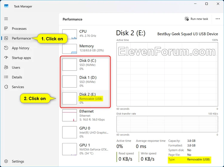Select Disk 2 (E:) graph thumbnail

(69, 98)
